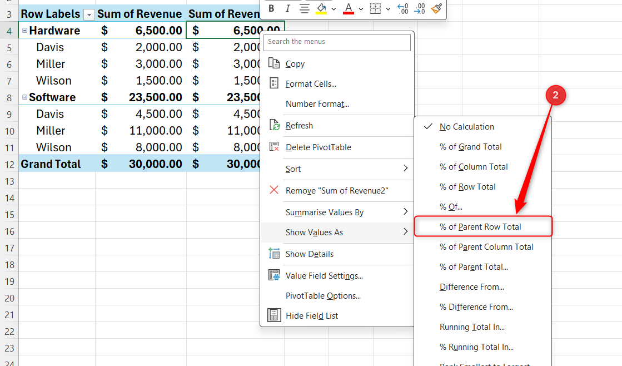Viewport: 622px width, 366px height.
Task: Click the decrease decimal icon
Action: point(419,8)
